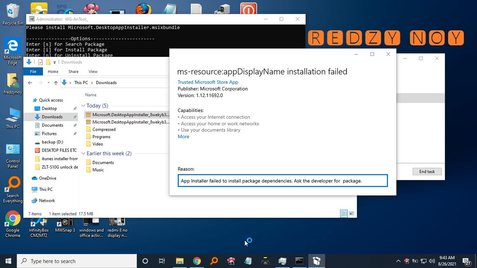Open Task View on the taskbar
The height and width of the screenshot is (268, 477).
click(162, 261)
